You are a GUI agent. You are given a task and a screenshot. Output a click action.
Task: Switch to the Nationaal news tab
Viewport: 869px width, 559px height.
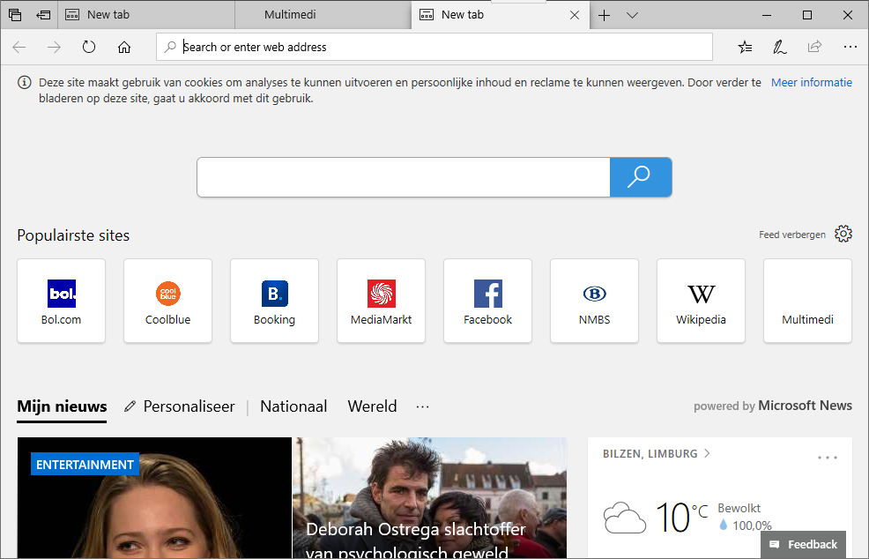293,406
